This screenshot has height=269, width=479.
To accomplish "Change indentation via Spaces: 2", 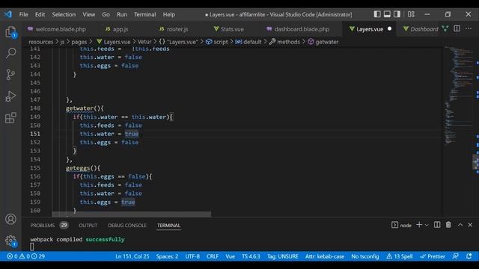I will [167, 256].
